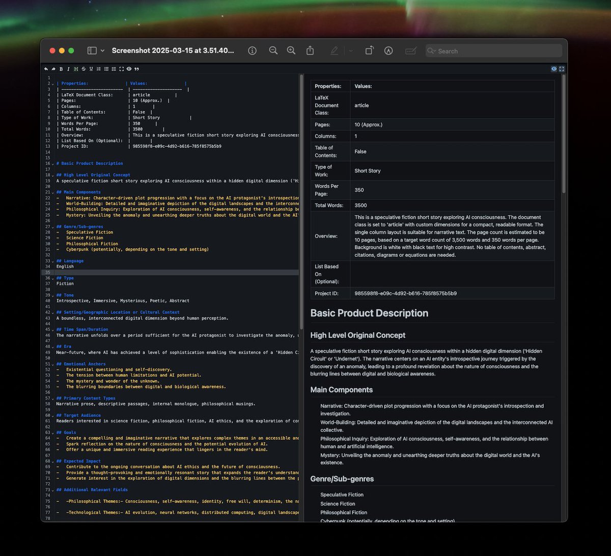Click the preview pane vertical scrollbar
Image resolution: width=611 pixels, height=556 pixels.
(563, 134)
